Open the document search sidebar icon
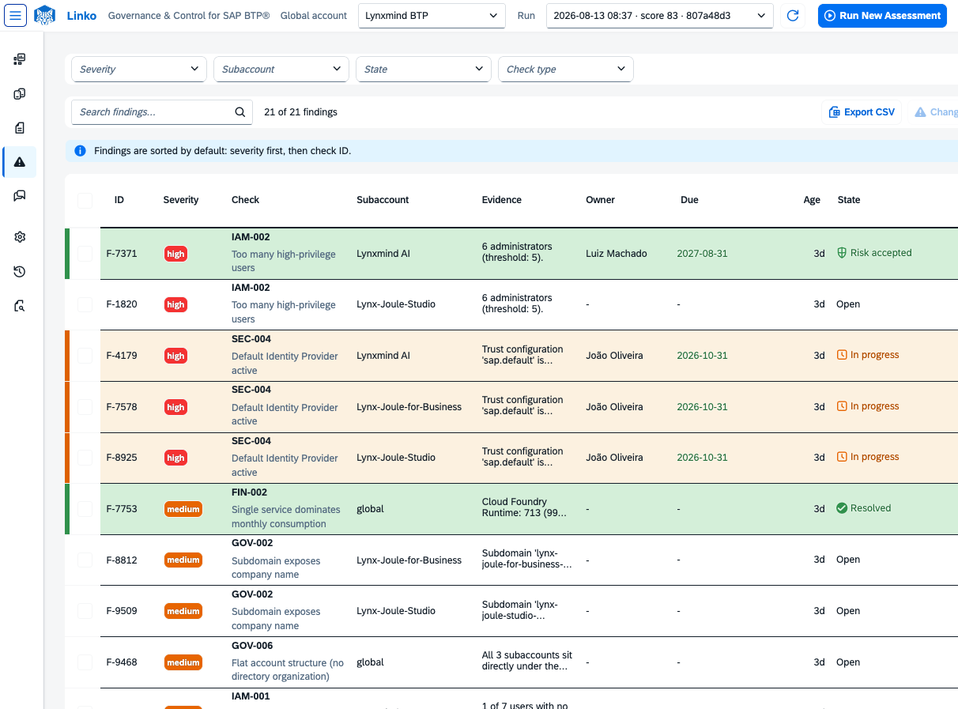958x709 pixels. (x=20, y=306)
